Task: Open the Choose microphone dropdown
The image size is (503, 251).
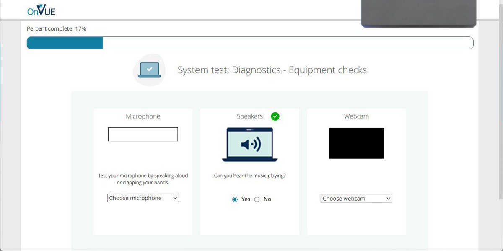Action: tap(143, 198)
